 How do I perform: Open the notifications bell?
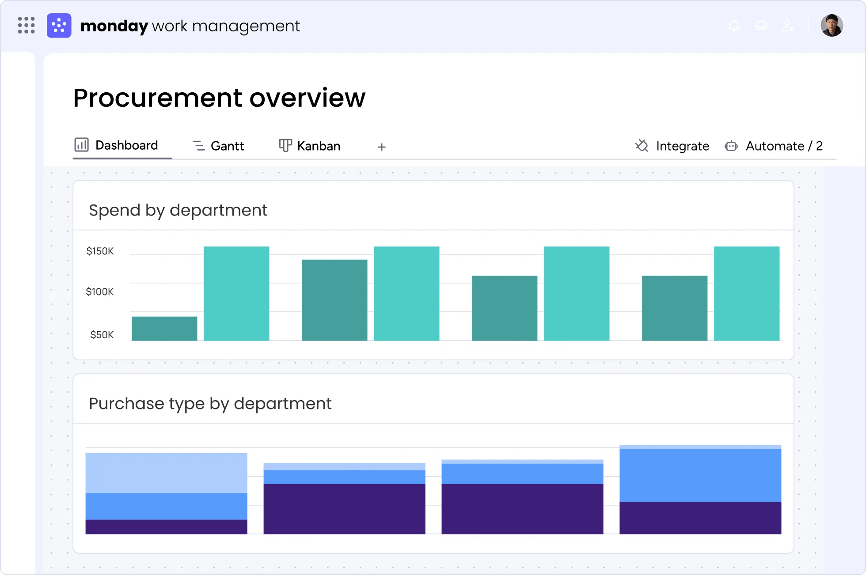point(734,26)
